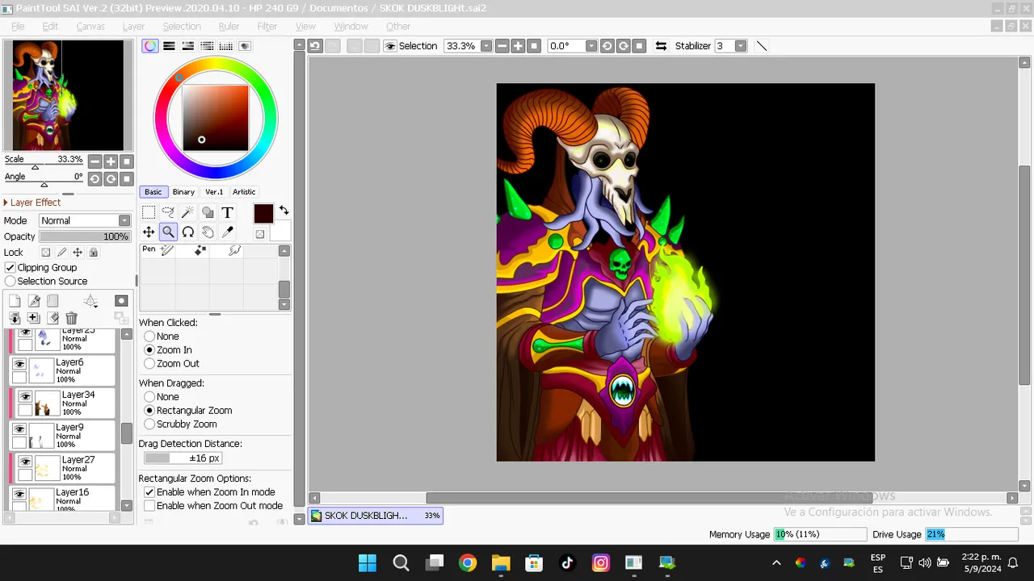Image resolution: width=1034 pixels, height=581 pixels.
Task: Adjust the layer Opacity slider
Action: pos(85,236)
